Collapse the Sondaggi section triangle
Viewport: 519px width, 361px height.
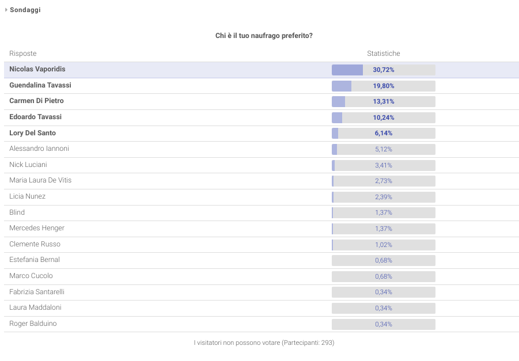tap(6, 10)
